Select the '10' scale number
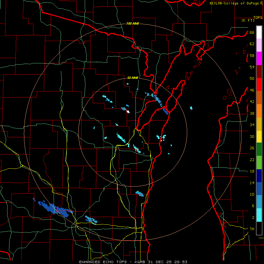Image resolution: width=264 pixels, height=264 pixels. [x=252, y=194]
